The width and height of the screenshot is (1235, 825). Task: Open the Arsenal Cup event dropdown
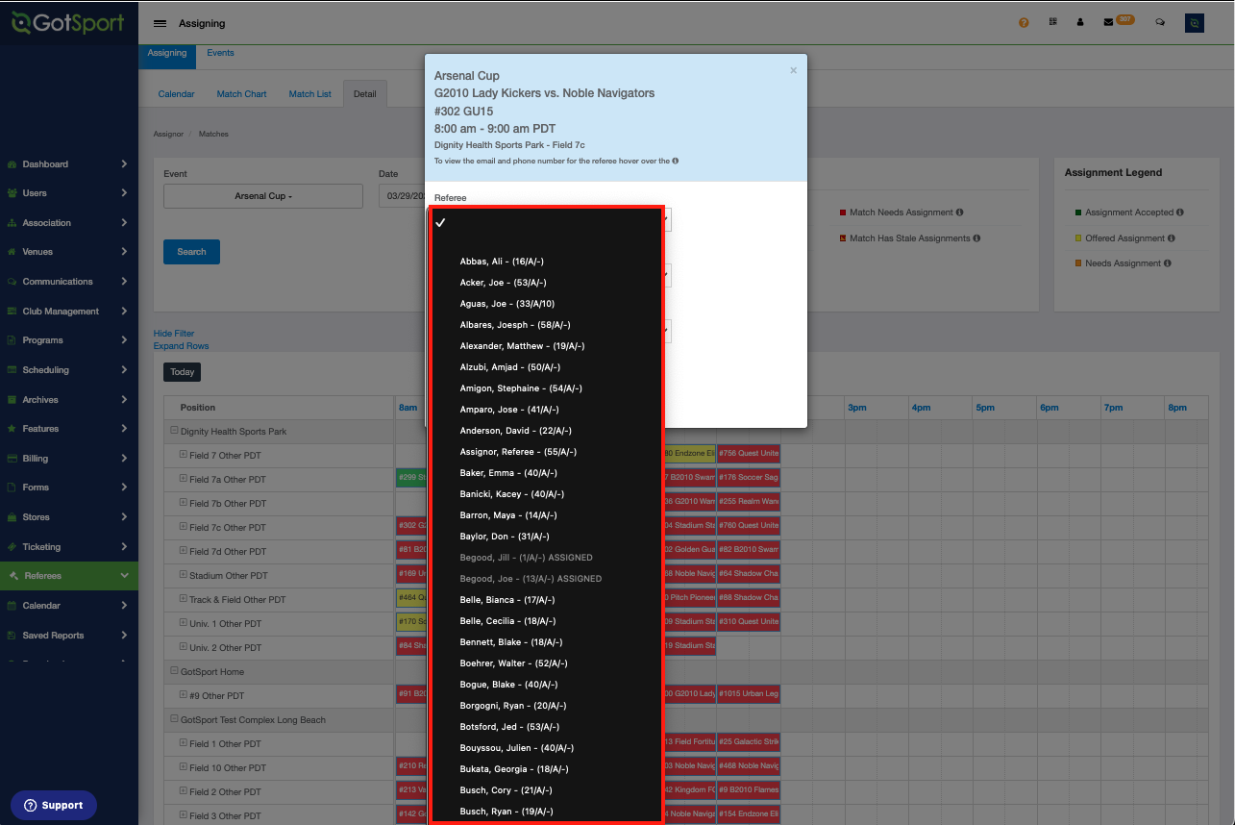click(262, 195)
